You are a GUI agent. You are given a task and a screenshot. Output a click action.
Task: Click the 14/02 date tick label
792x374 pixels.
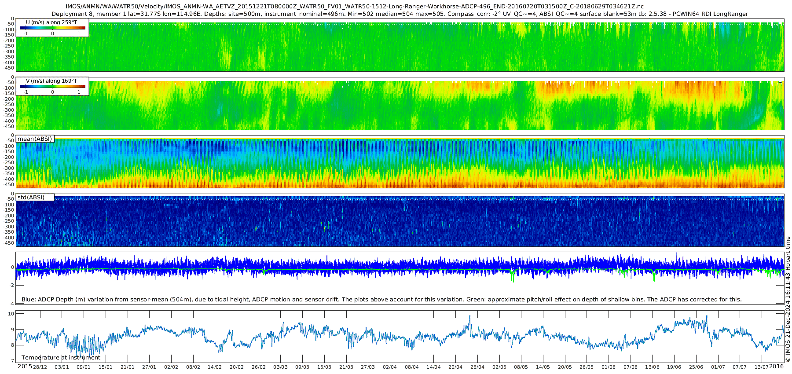[x=215, y=367]
